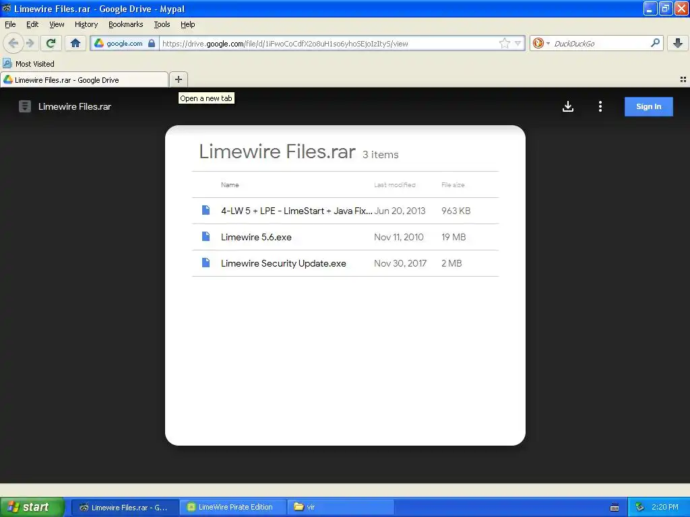Open the list all tabs button
The width and height of the screenshot is (690, 517).
tap(683, 79)
